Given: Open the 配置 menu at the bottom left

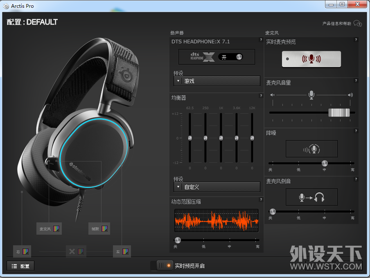Looking at the screenshot, I should pos(20,265).
